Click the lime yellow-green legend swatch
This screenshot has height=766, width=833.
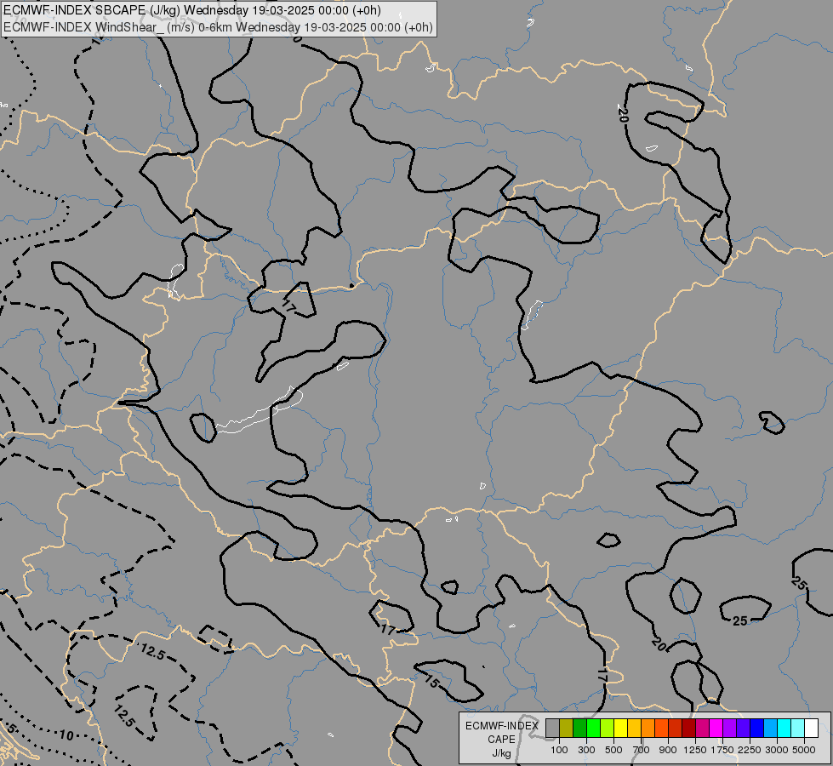608,729
